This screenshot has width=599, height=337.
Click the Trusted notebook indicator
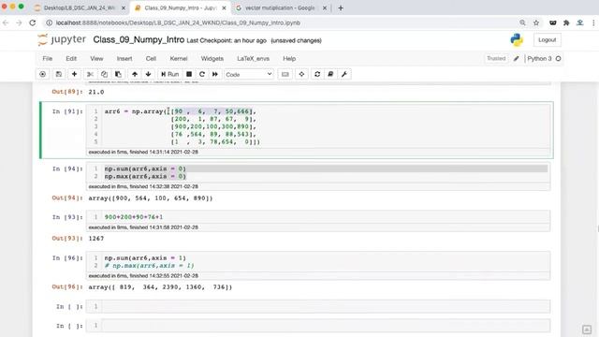coord(496,58)
